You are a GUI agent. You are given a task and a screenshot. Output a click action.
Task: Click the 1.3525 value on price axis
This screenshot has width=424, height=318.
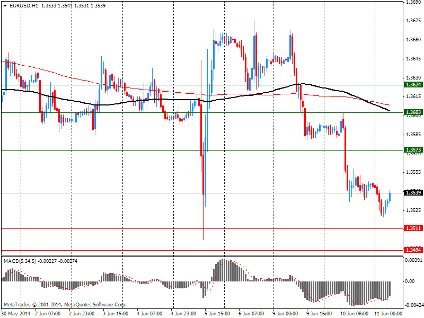click(413, 210)
